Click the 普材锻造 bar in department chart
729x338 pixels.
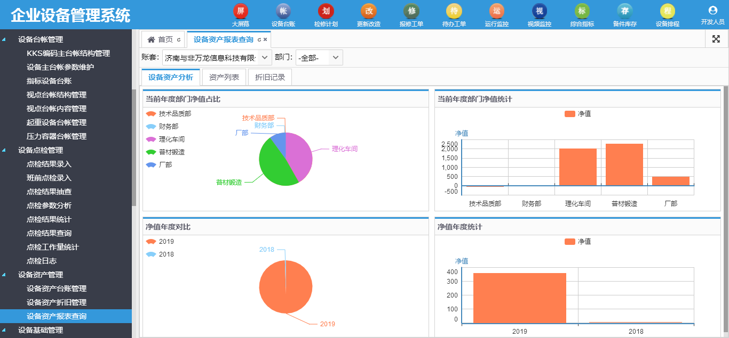coord(624,164)
